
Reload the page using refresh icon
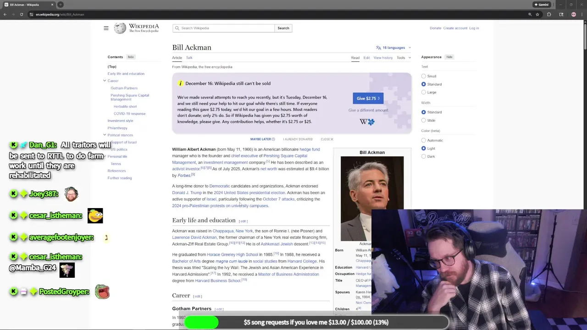click(21, 14)
